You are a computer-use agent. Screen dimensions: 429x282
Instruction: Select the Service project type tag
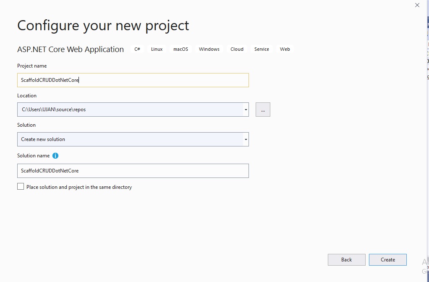[262, 49]
